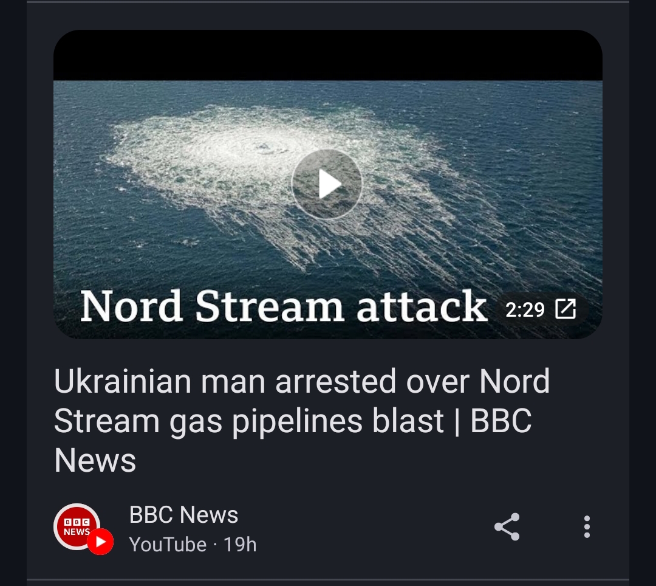Tap 'News' at end of headline
Screen dimensions: 656x586
click(x=95, y=460)
